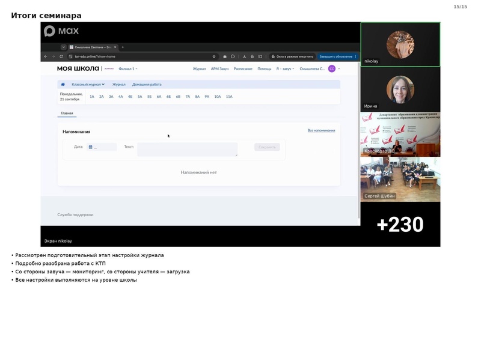Open the calendar icon in Дата field
Screen dimensions: 481x340
click(91, 147)
